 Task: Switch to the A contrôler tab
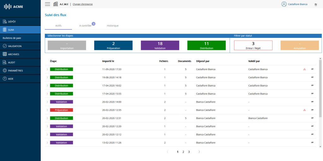(85, 26)
